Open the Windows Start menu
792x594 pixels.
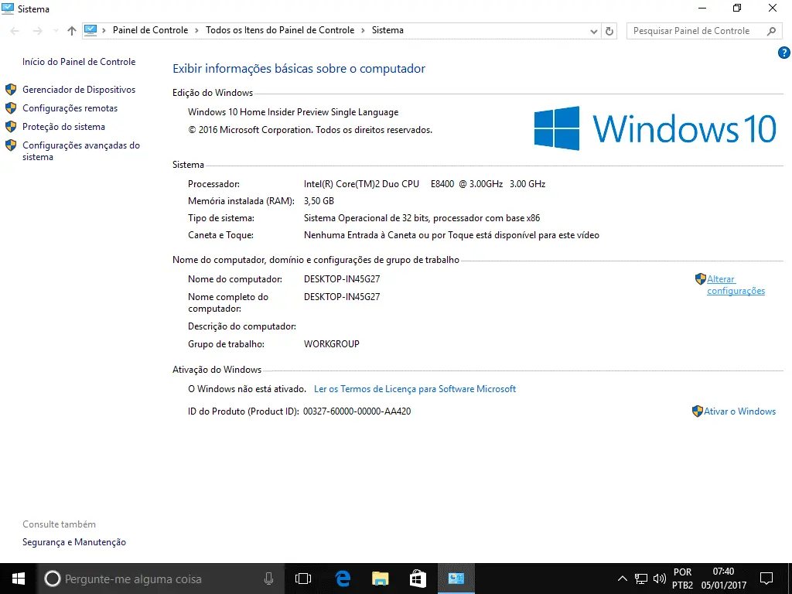click(19, 579)
